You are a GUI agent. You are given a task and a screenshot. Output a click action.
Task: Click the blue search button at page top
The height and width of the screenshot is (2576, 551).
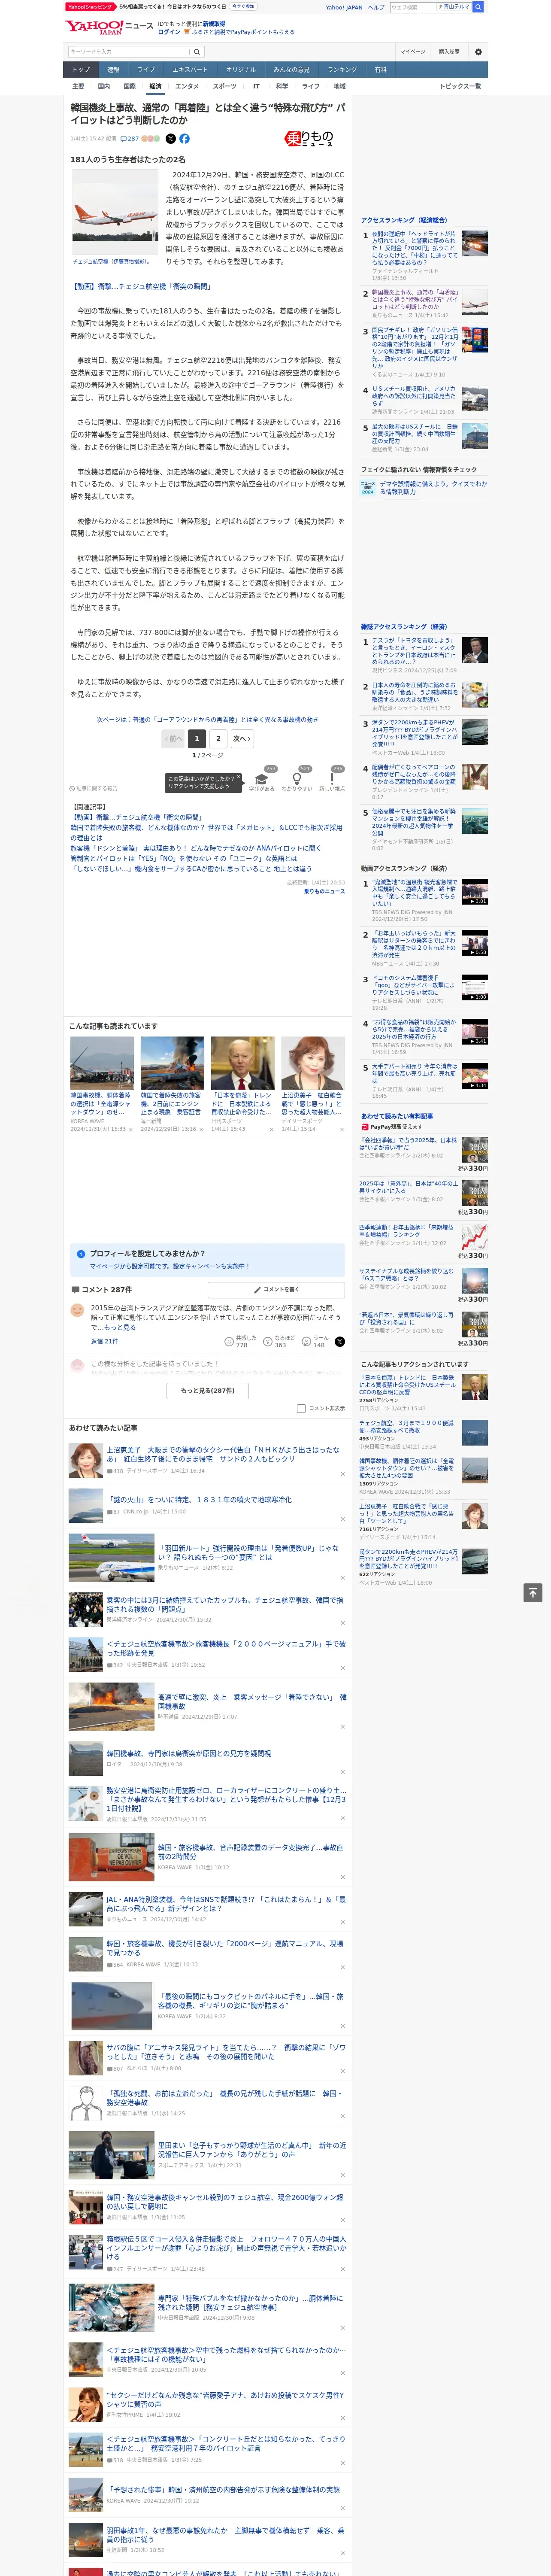point(478,7)
